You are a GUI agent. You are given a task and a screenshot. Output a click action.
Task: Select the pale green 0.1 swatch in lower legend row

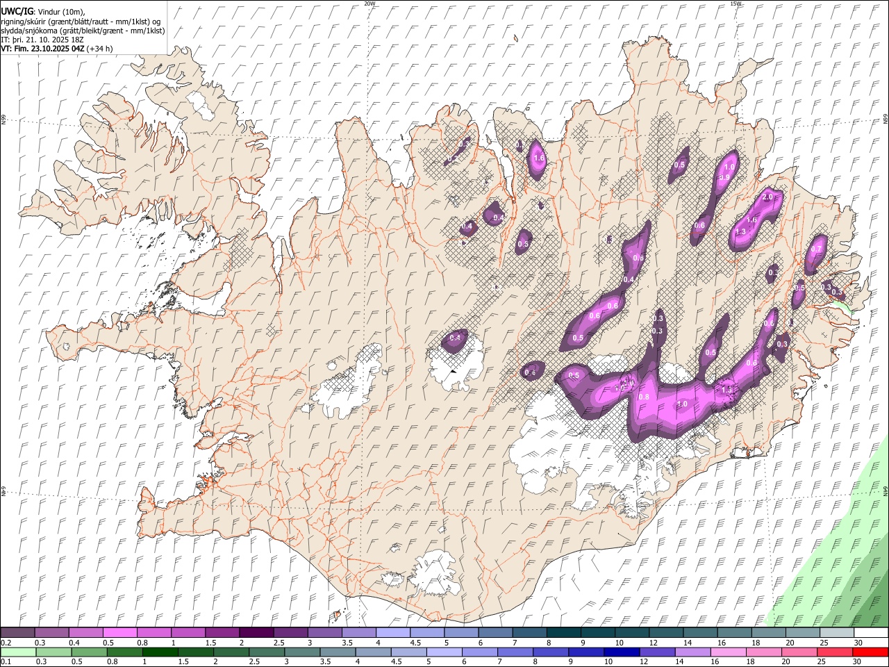click(x=18, y=652)
